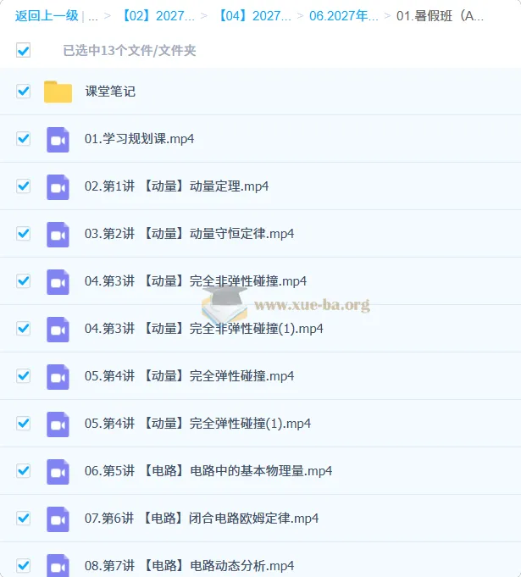521x577 pixels.
Task: Click video icon for 03.第2讲 动量守恒定律.mp4
Action: click(x=58, y=235)
